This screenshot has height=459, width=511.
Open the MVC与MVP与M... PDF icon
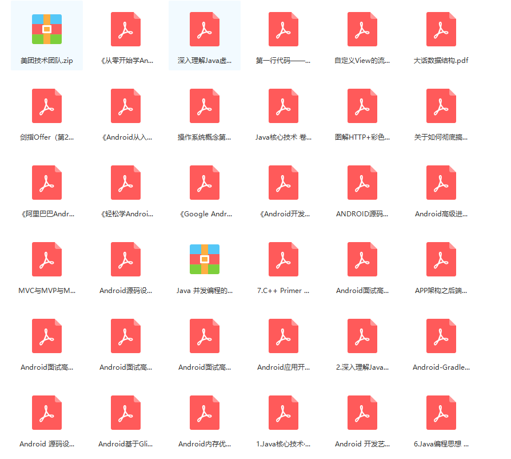[47, 259]
